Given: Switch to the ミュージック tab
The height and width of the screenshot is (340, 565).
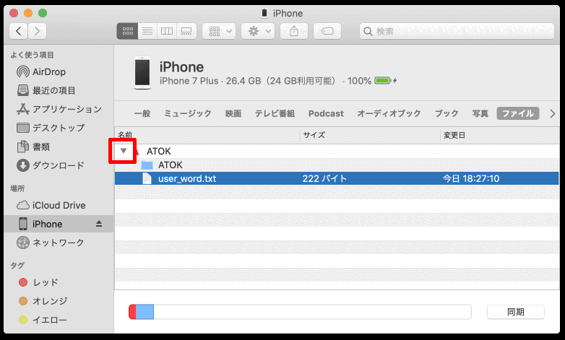Looking at the screenshot, I should pyautogui.click(x=188, y=113).
